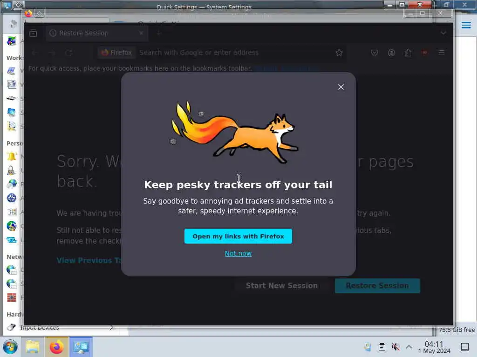Open a new tab with the plus button
Screen dimensions: 477x357
tap(159, 33)
